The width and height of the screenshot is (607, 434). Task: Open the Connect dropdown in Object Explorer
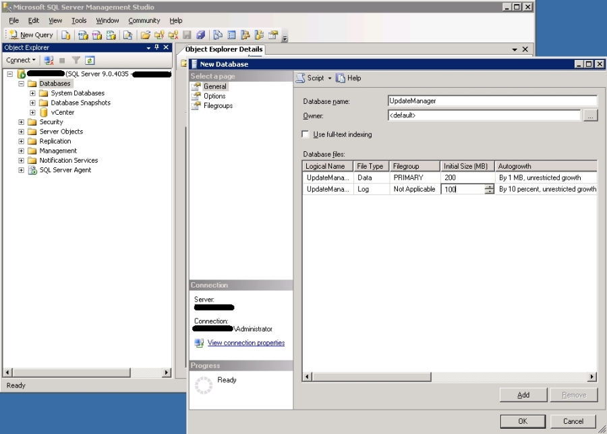pos(21,60)
